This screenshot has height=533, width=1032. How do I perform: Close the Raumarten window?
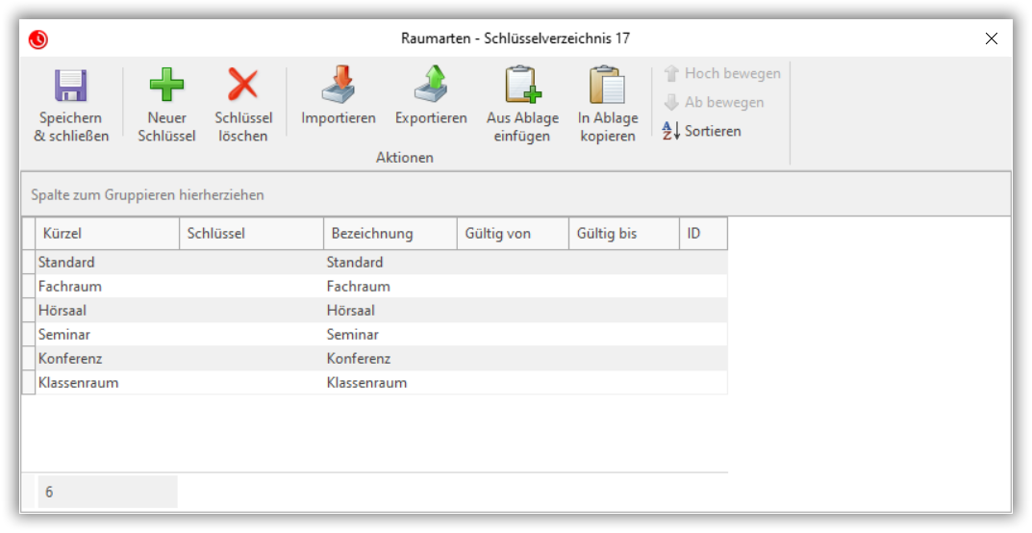(x=992, y=38)
